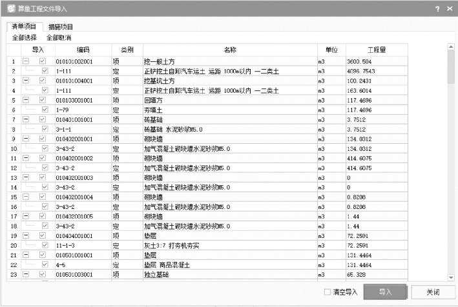Select the 夯填土 name cell
Viewport: 458px width, 307px height.
coord(230,110)
